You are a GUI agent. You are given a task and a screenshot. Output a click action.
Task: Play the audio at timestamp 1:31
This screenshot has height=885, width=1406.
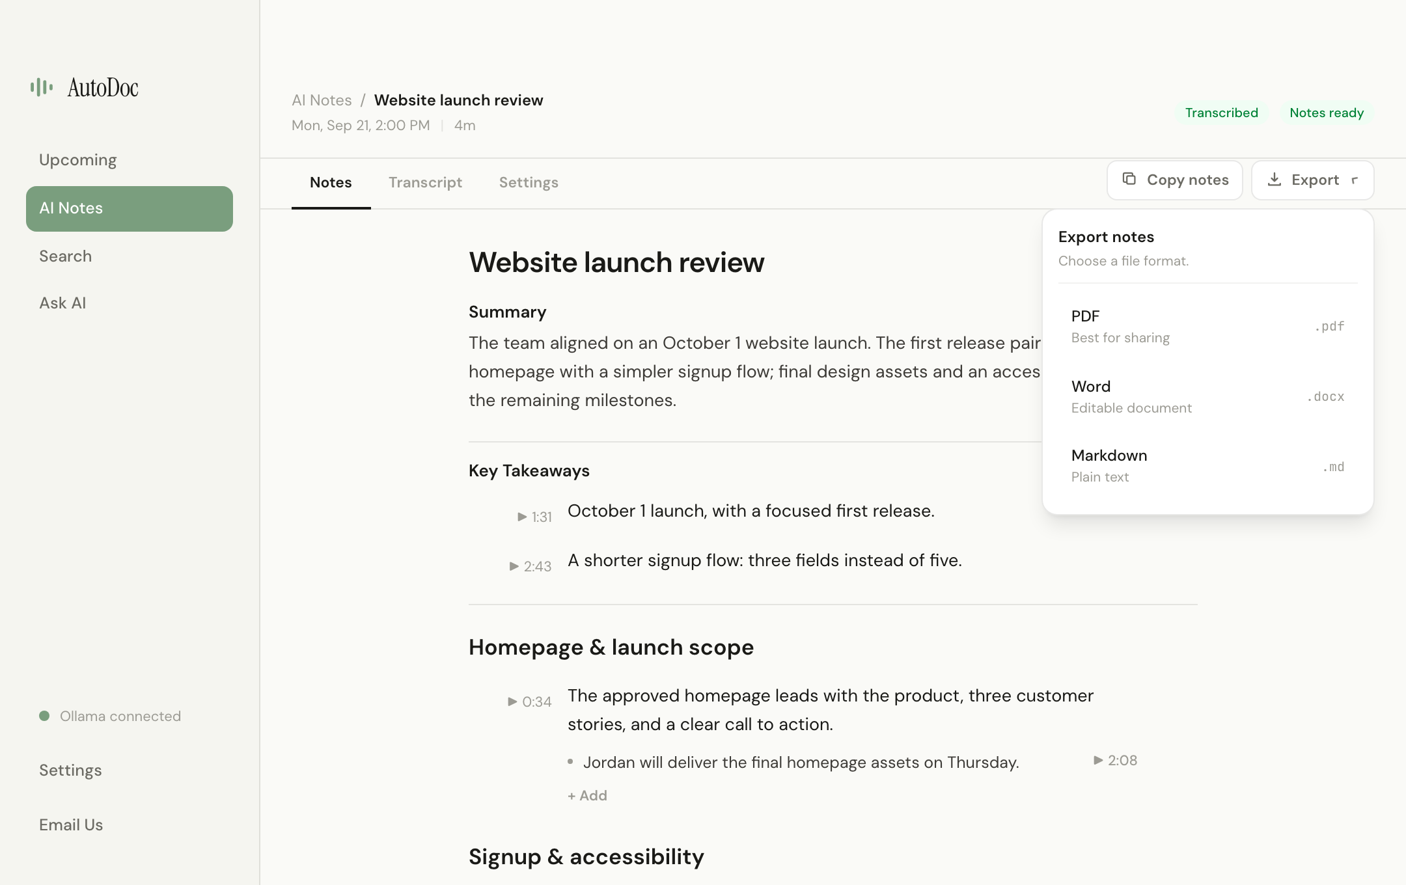pyautogui.click(x=534, y=517)
